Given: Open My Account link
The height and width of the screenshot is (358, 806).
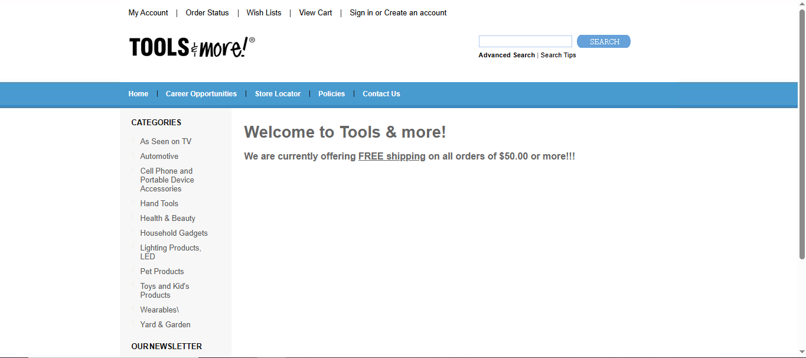Looking at the screenshot, I should (x=148, y=12).
